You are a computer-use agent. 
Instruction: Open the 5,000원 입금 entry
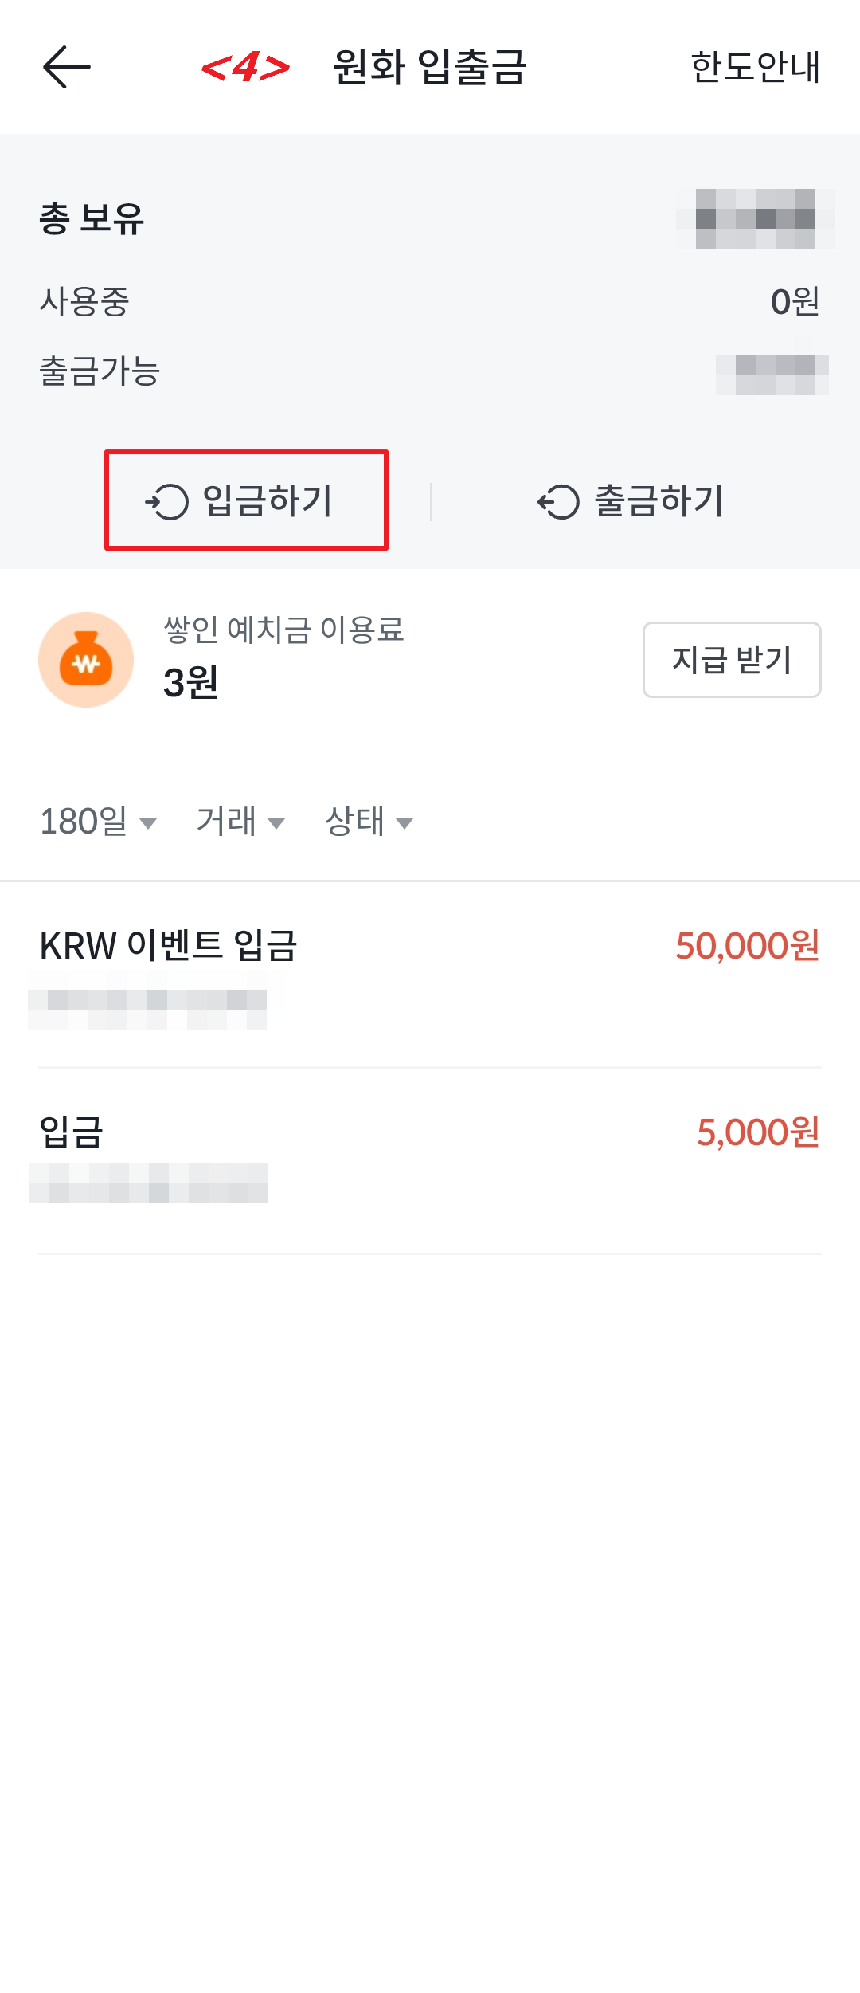(430, 1161)
